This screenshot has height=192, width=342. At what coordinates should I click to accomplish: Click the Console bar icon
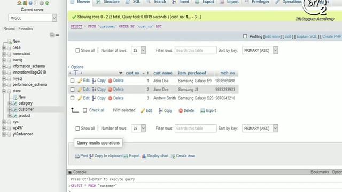(70, 172)
